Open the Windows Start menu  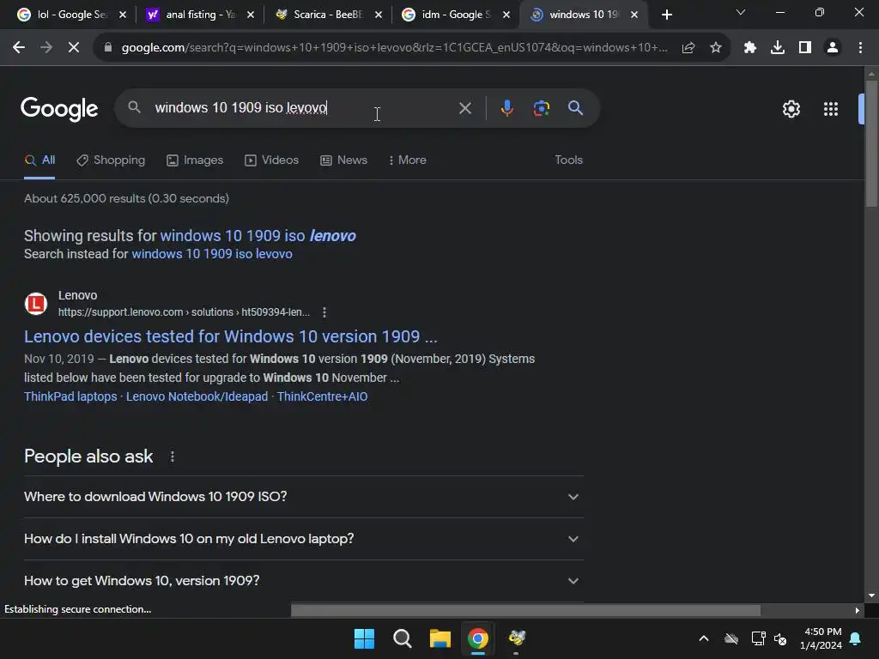point(364,638)
